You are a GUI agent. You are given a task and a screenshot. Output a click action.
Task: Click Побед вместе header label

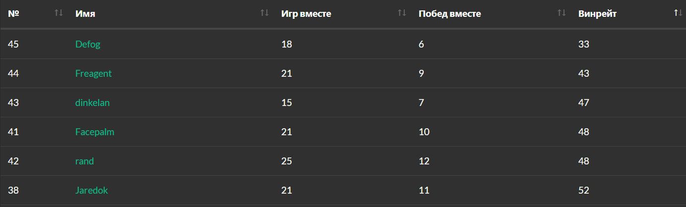click(x=449, y=14)
